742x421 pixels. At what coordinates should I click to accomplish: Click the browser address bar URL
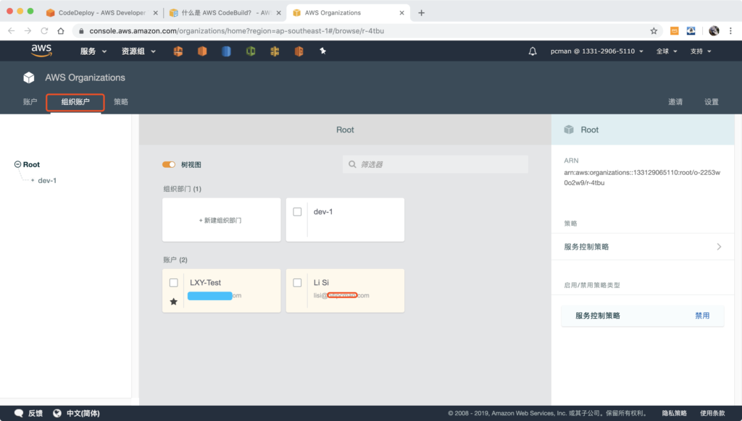tap(237, 30)
